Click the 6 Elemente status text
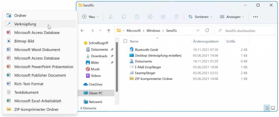Image resolution: width=279 pixels, height=117 pixels. coord(88,108)
